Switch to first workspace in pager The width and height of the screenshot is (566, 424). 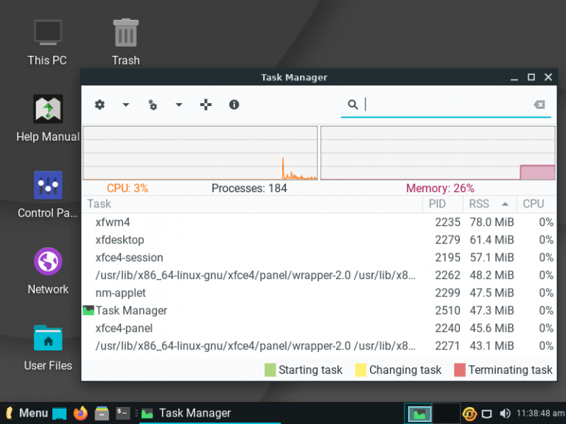pyautogui.click(x=418, y=413)
